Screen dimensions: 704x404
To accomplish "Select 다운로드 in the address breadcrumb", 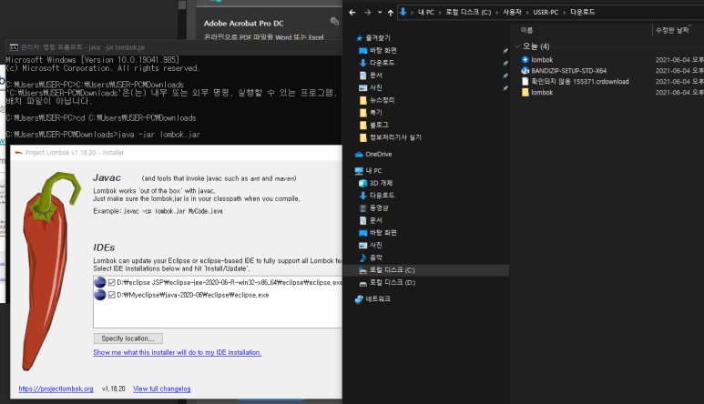I will click(582, 12).
